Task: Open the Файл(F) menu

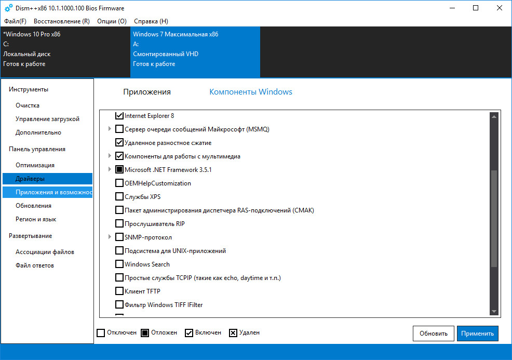Action: [15, 21]
